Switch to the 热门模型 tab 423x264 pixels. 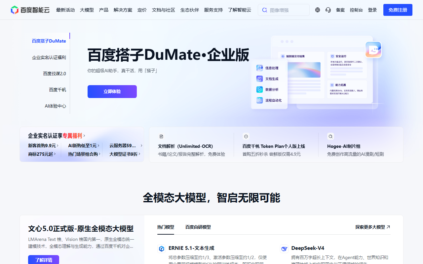pos(166,227)
